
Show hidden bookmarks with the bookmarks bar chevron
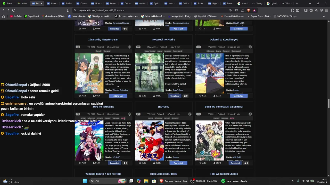324,16
